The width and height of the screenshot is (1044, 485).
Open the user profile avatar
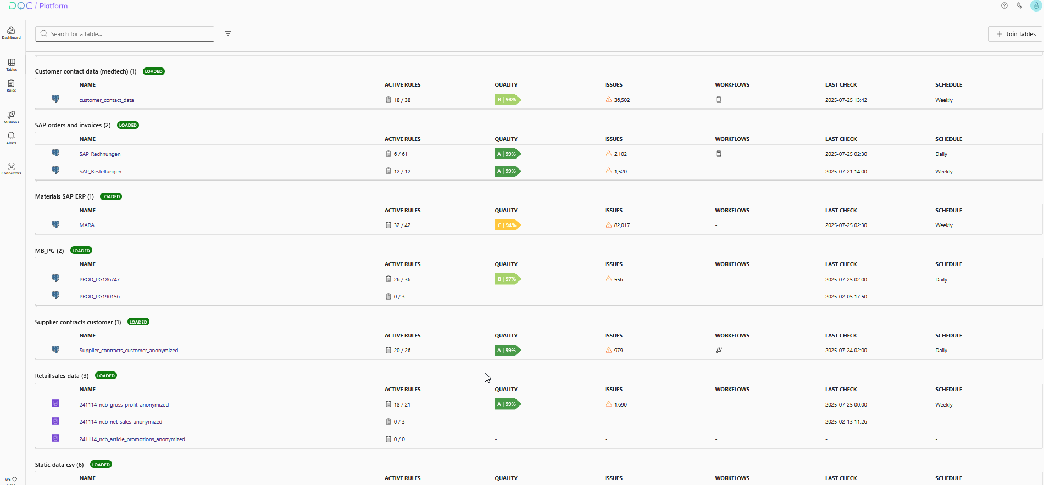[x=1036, y=5]
